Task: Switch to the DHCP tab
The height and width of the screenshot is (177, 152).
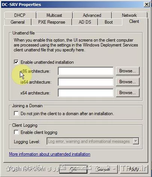Action: click(x=20, y=15)
